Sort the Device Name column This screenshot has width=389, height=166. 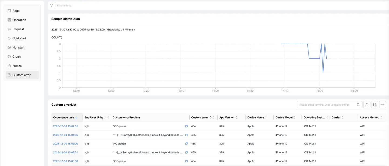tap(266, 118)
